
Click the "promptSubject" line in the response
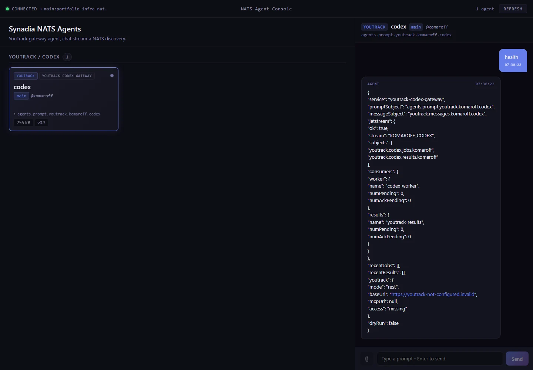tap(431, 107)
